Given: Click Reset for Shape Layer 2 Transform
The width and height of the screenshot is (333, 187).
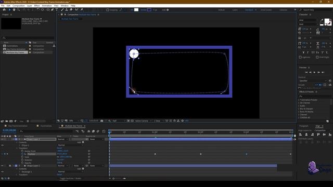Looking at the screenshot, I should tap(59, 148).
